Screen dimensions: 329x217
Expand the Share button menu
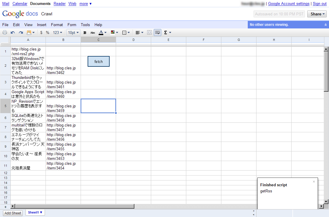[x=317, y=14]
